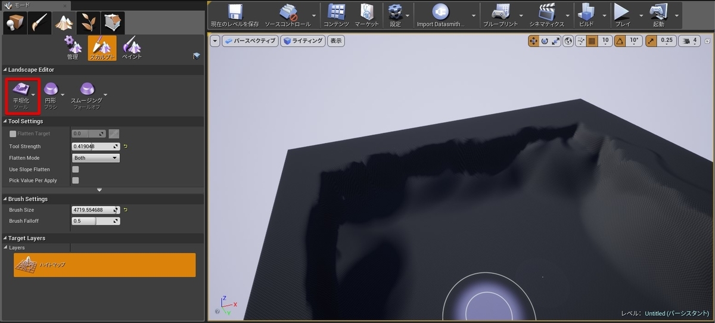Image resolution: width=715 pixels, height=323 pixels.
Task: Switch to the スカルプト sculpt tab
Action: point(102,48)
